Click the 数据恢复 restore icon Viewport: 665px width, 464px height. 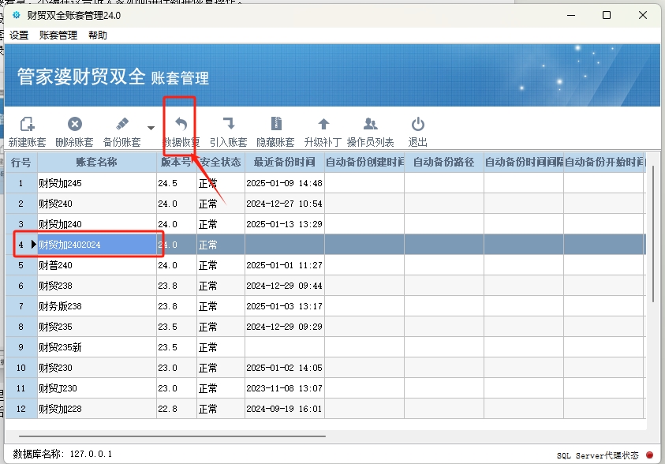click(x=181, y=124)
